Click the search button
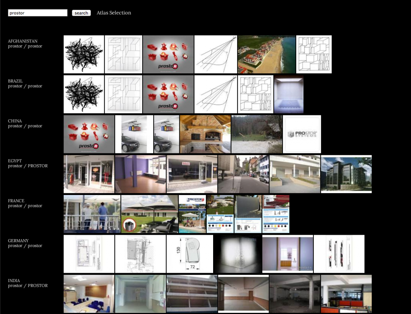This screenshot has height=314, width=411. coord(81,13)
